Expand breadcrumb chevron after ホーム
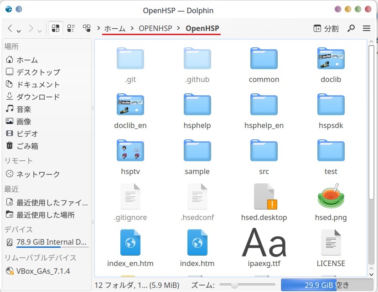The width and height of the screenshot is (378, 292). click(x=132, y=28)
